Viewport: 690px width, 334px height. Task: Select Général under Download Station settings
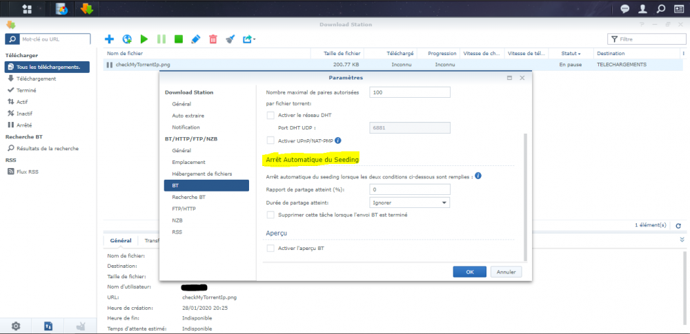[181, 104]
